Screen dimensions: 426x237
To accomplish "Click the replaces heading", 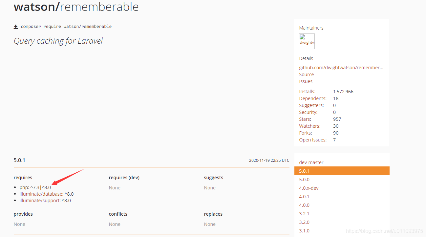I will [x=213, y=214].
